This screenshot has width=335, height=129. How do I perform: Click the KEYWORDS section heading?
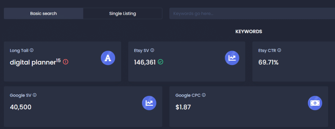click(x=249, y=32)
